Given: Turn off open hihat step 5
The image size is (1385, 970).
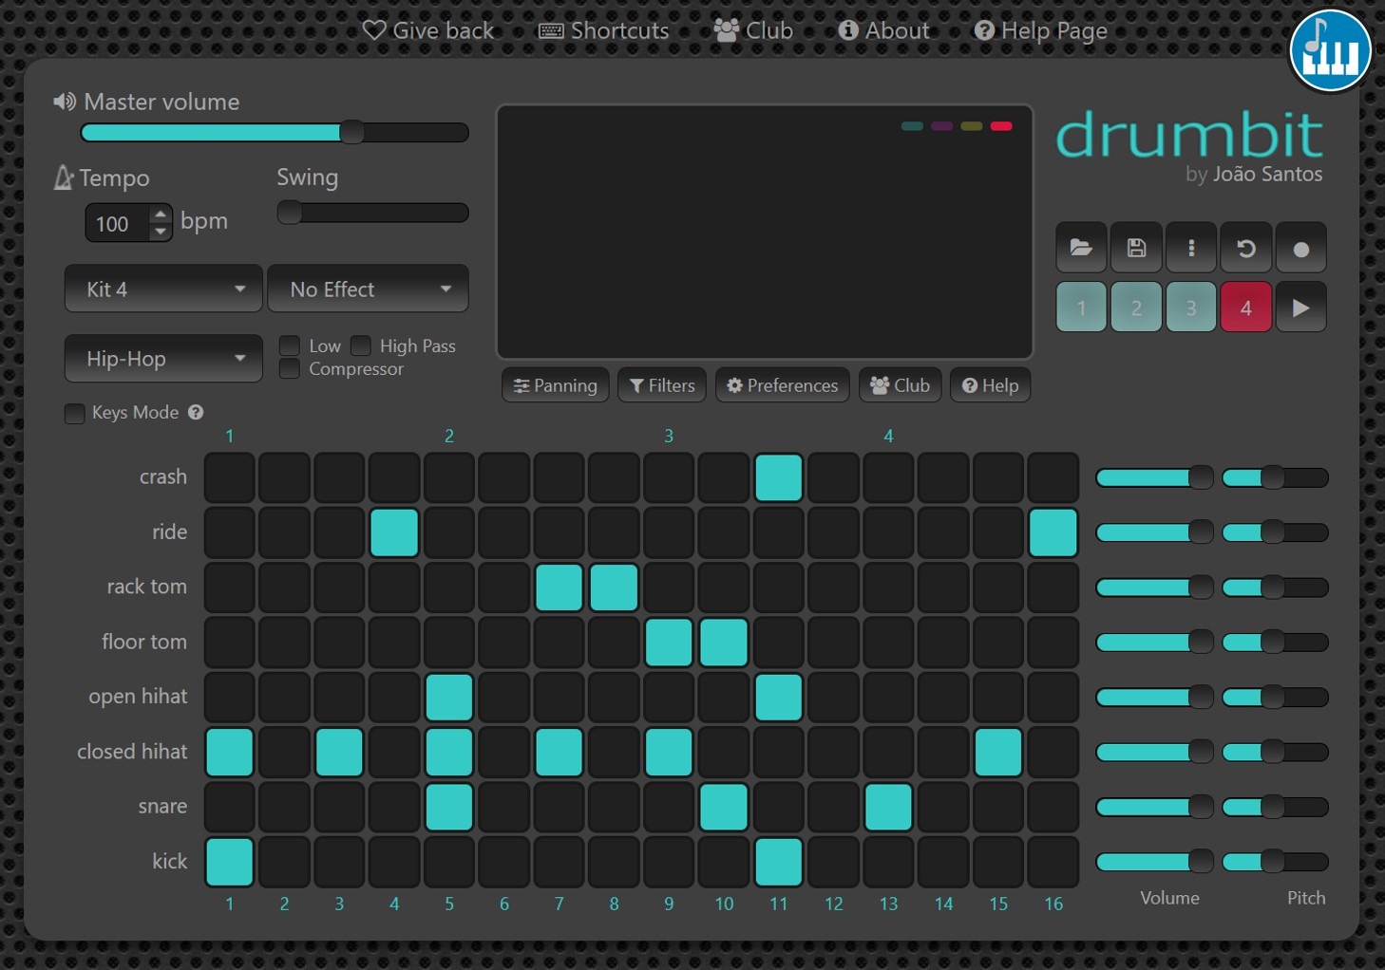Looking at the screenshot, I should click(449, 698).
